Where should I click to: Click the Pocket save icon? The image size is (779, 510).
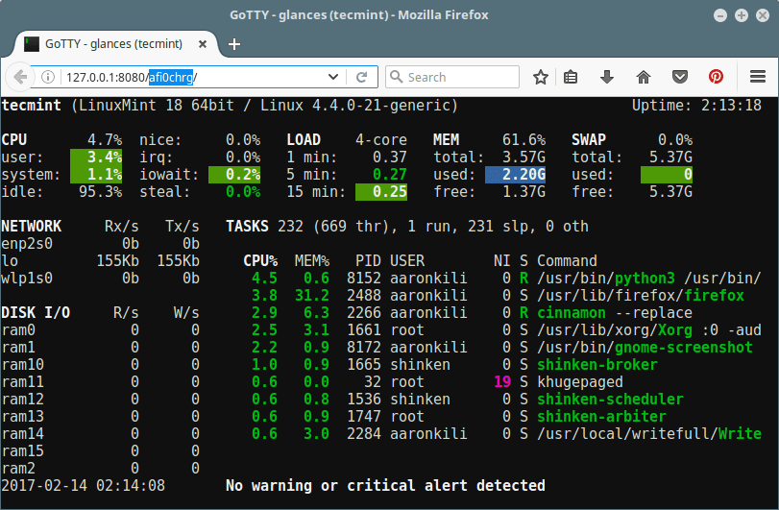click(x=679, y=77)
